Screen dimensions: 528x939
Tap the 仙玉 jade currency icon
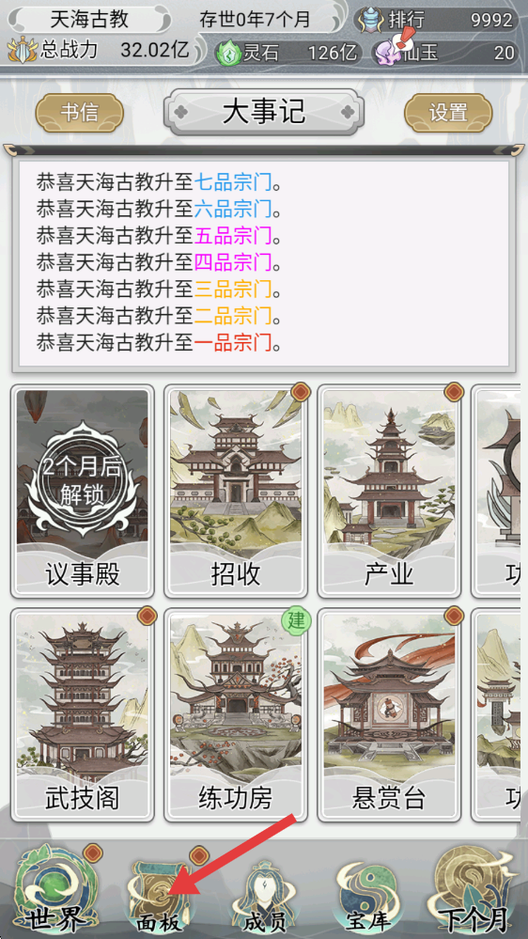point(388,52)
